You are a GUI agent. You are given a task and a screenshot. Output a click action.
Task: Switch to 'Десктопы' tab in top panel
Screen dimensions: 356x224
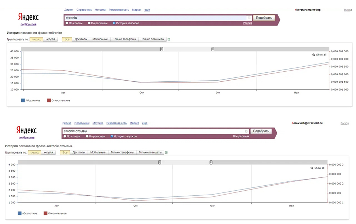pyautogui.click(x=81, y=39)
